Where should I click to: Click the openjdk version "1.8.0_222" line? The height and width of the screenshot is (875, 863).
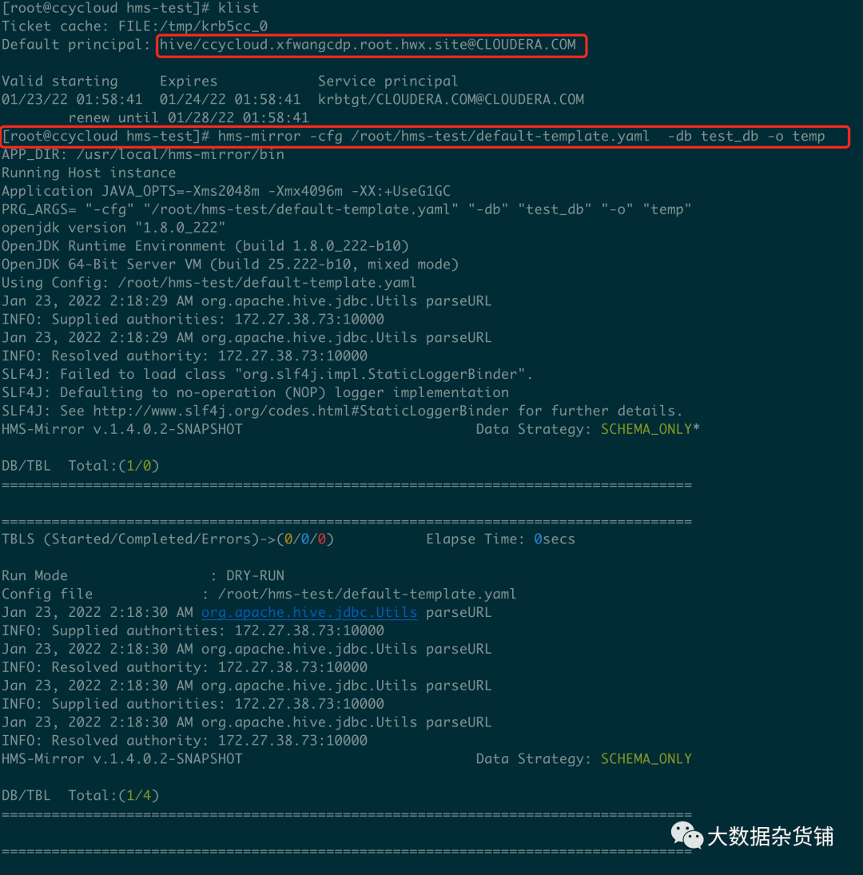(113, 229)
